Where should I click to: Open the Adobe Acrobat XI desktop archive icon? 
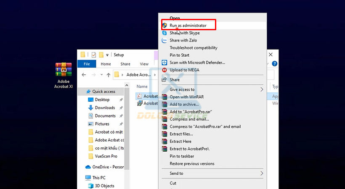tap(64, 75)
